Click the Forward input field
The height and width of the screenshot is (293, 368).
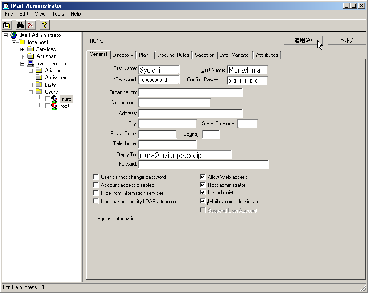point(203,164)
